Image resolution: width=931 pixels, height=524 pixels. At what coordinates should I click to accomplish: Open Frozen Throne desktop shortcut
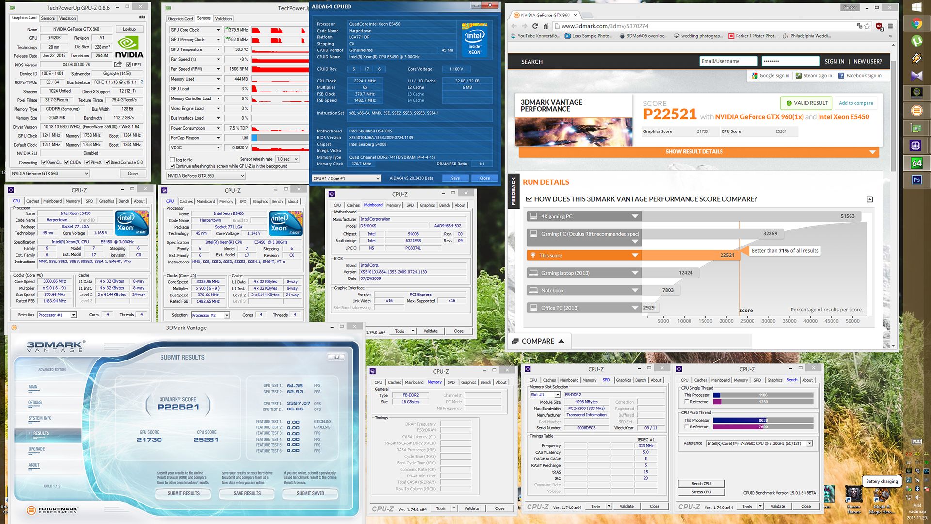854,500
